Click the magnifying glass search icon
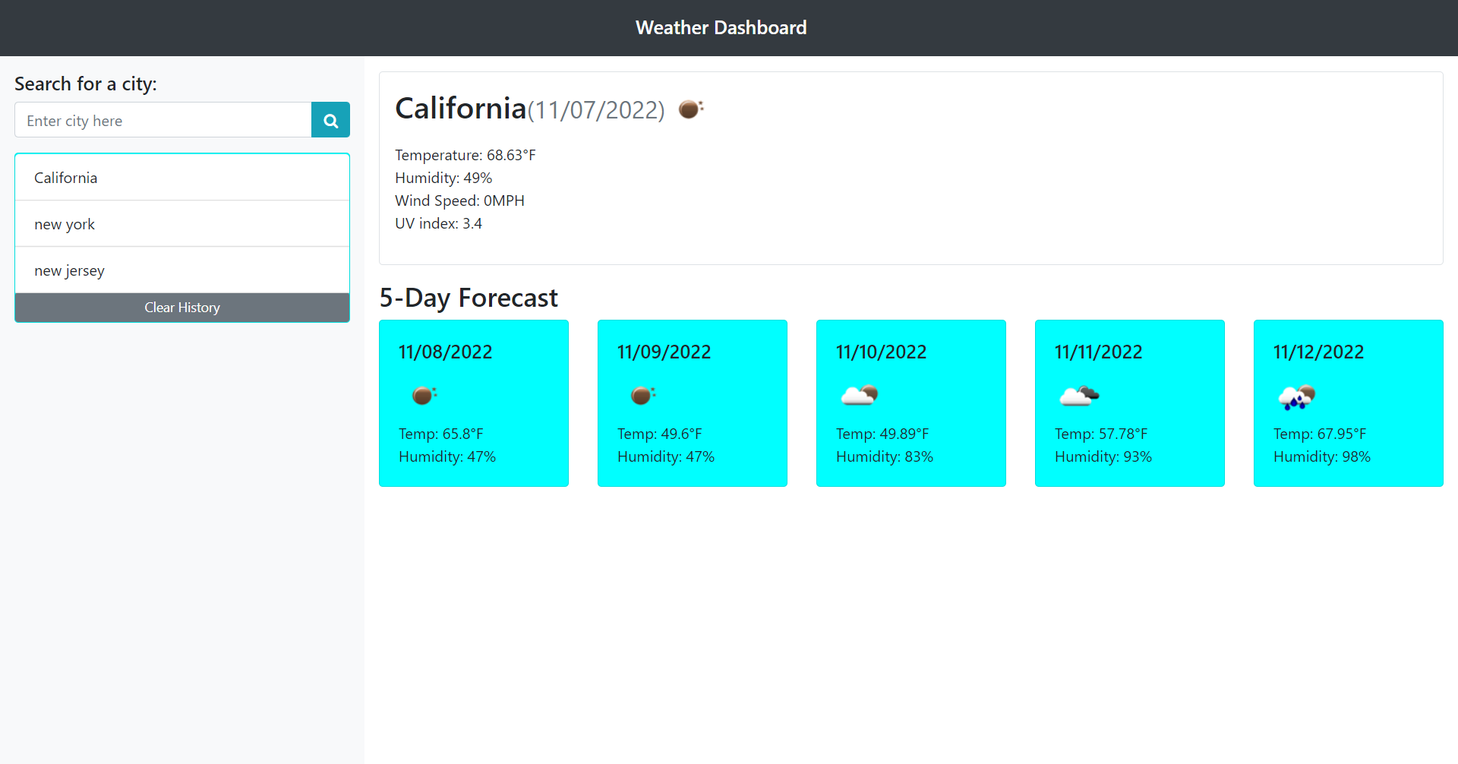 tap(330, 119)
